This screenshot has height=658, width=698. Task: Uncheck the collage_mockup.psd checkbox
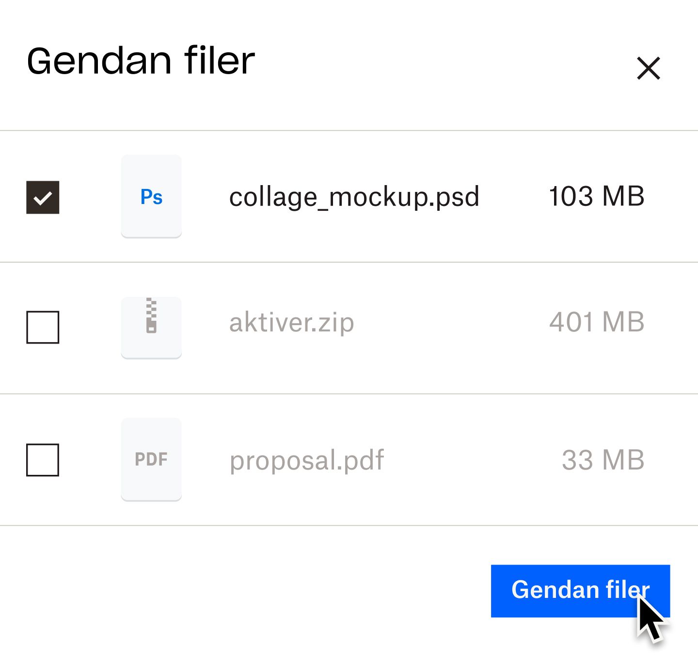tap(43, 196)
